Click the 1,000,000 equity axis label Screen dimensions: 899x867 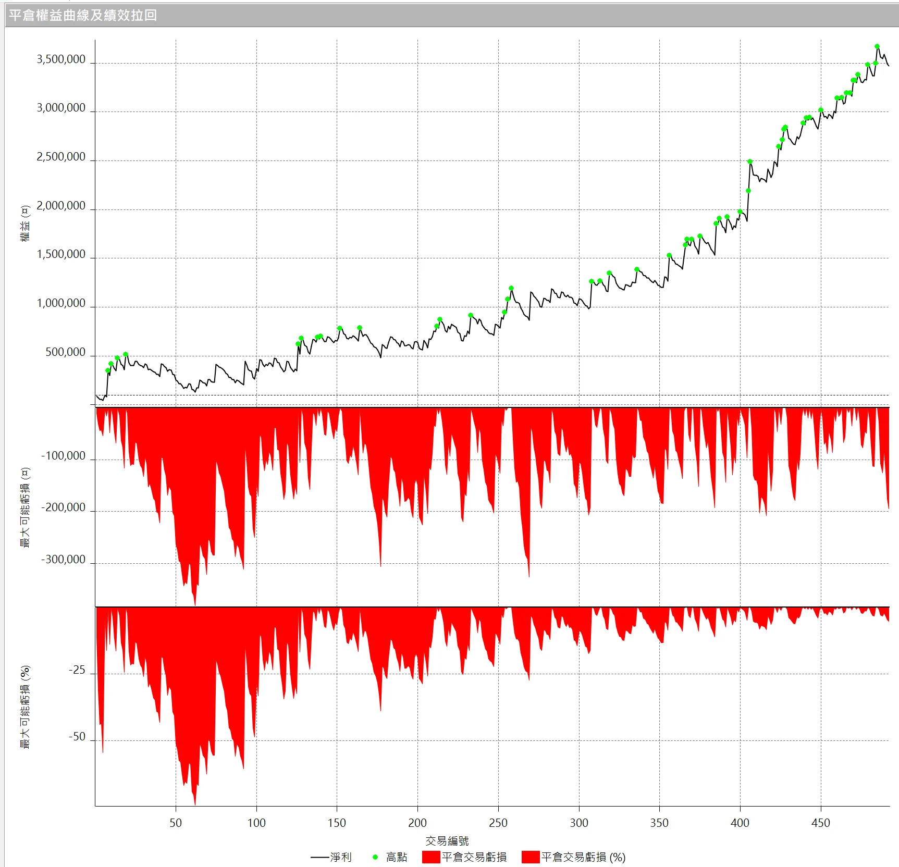tap(61, 303)
